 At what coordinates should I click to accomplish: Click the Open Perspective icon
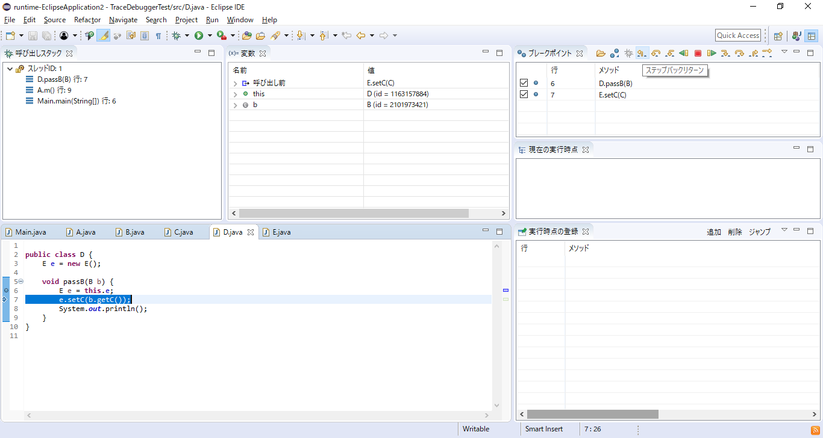[x=778, y=35]
